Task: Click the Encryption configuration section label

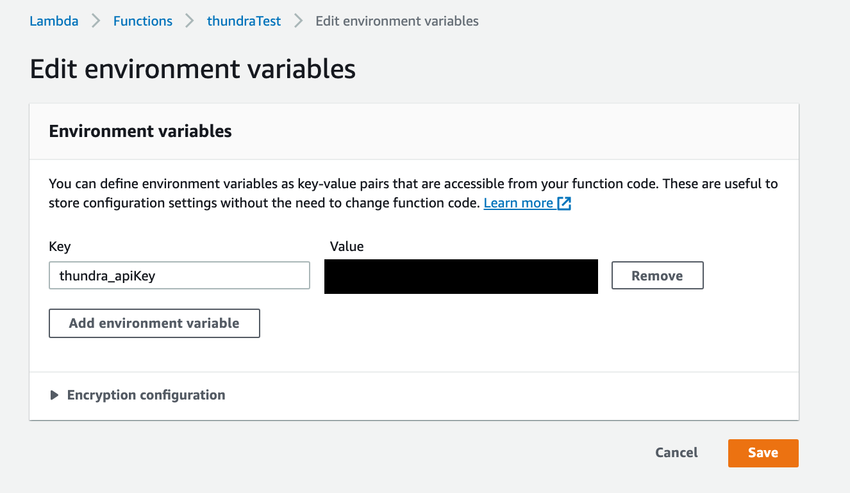Action: pos(146,395)
